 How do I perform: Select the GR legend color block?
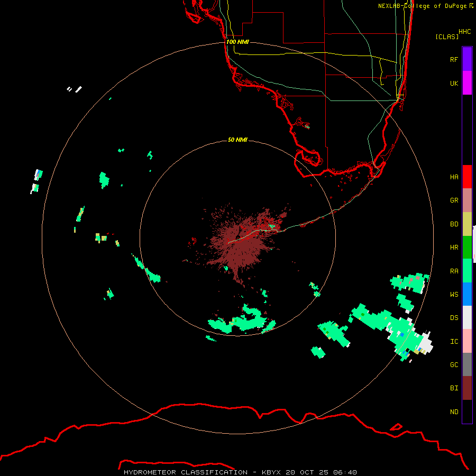[467, 200]
